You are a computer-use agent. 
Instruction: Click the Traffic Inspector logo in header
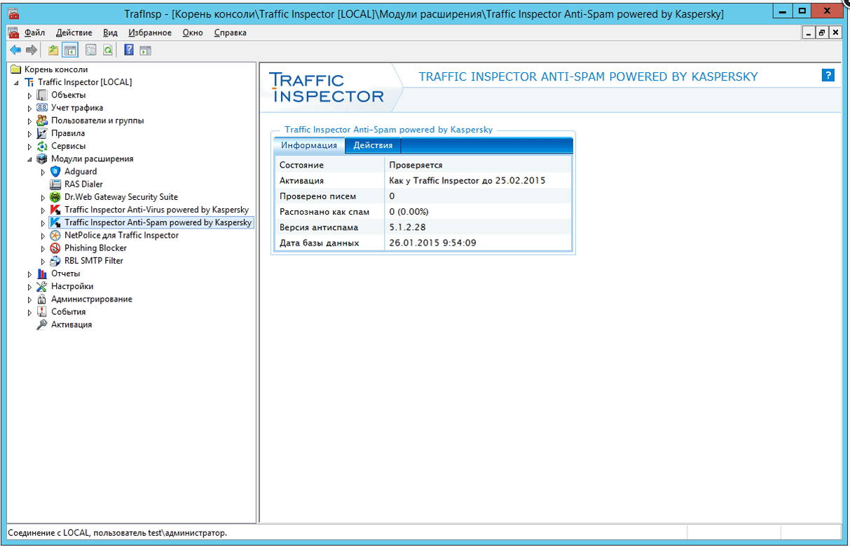point(327,88)
